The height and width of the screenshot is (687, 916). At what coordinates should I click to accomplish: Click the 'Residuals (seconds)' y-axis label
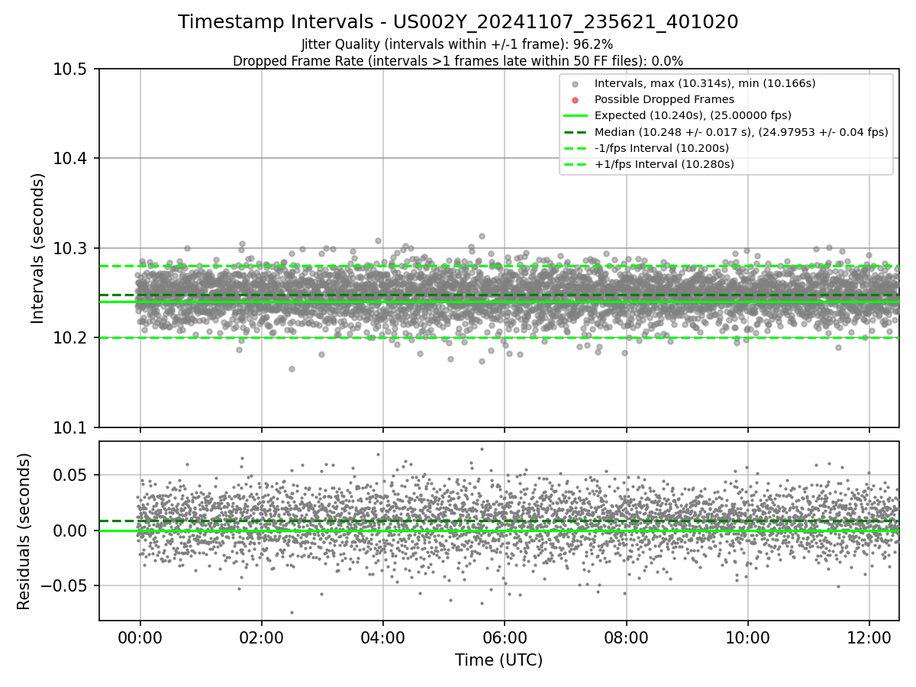(x=24, y=531)
